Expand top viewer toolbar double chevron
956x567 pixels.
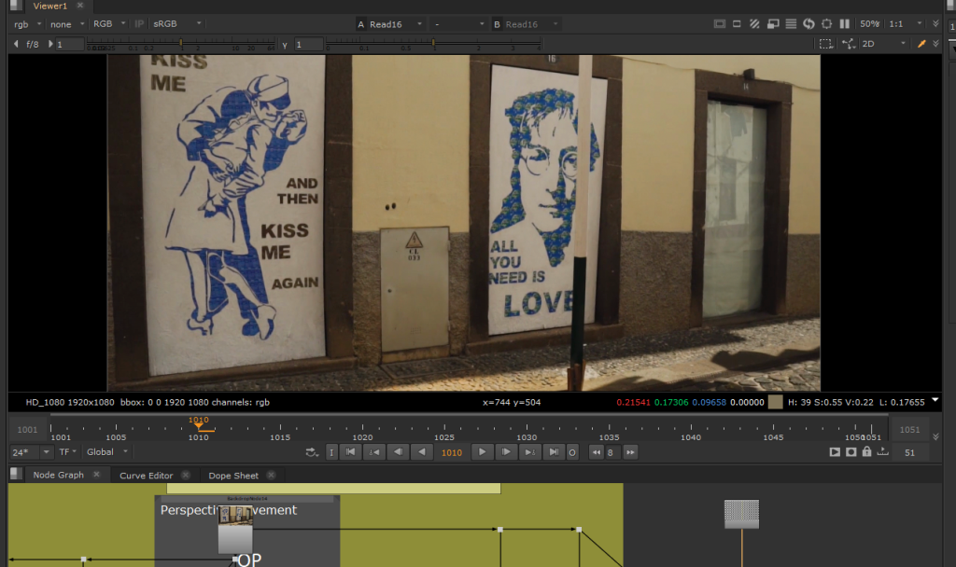(935, 23)
